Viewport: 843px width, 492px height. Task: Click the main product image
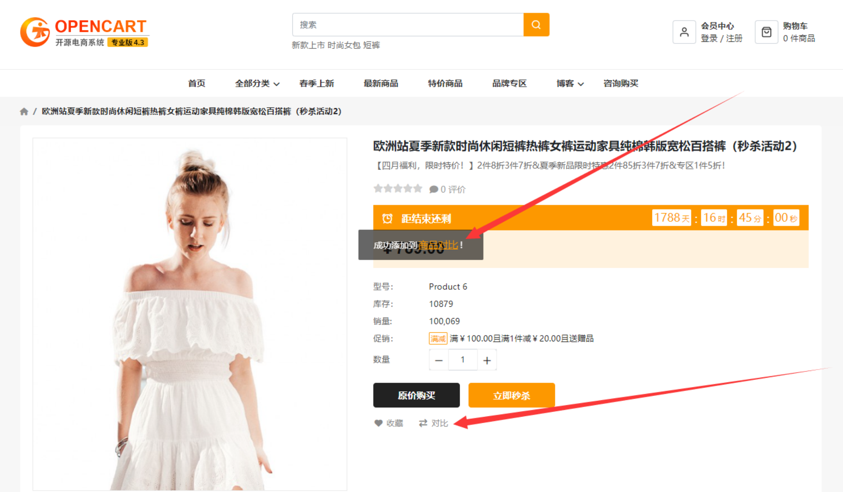pyautogui.click(x=190, y=314)
